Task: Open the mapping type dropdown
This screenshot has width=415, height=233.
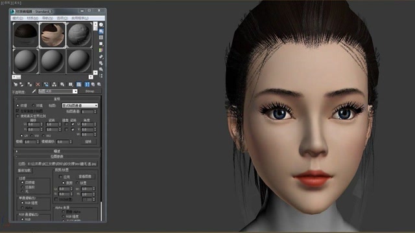Action: tap(80, 105)
